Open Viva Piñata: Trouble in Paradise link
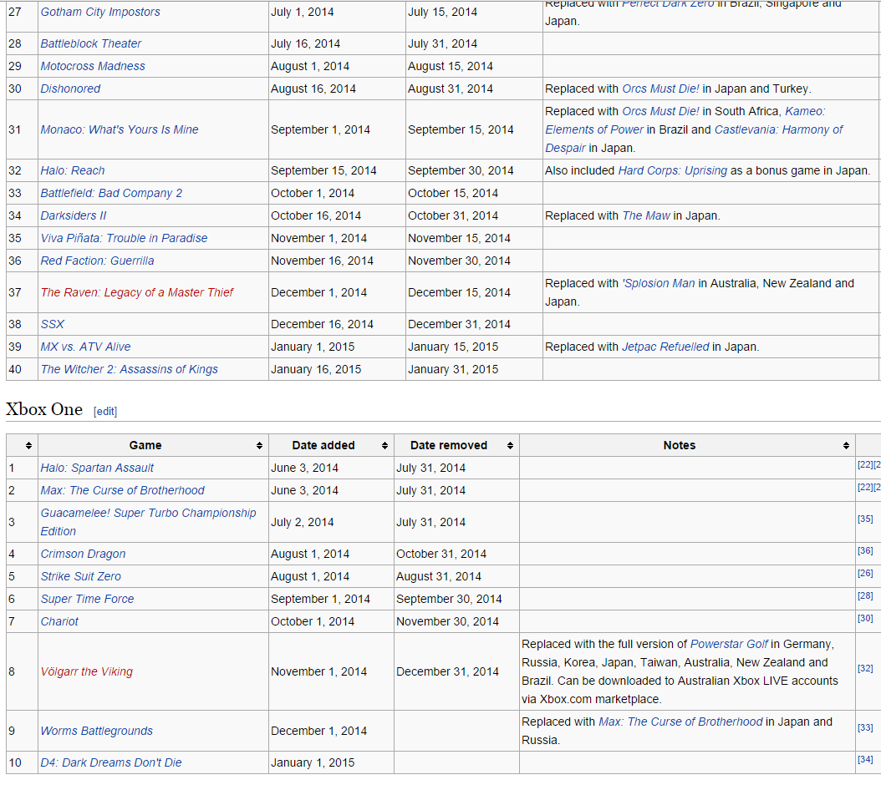881x785 pixels. tap(124, 238)
